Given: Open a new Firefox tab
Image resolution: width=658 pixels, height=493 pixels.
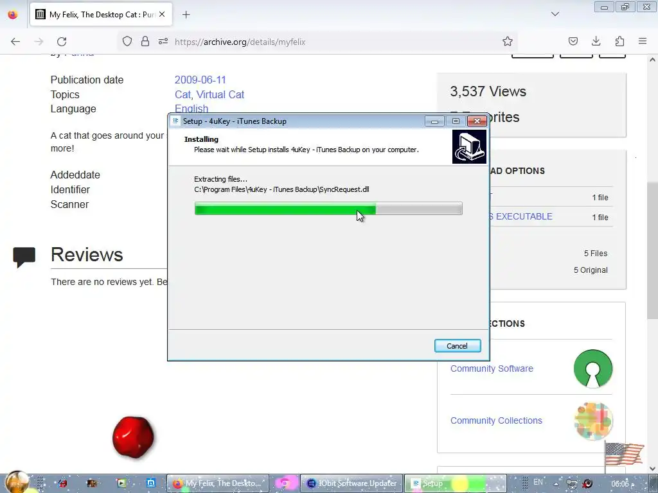Looking at the screenshot, I should click(x=186, y=15).
